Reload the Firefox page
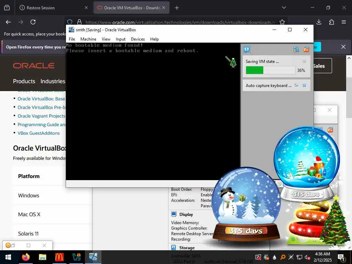Image resolution: width=352 pixels, height=264 pixels. [x=33, y=22]
